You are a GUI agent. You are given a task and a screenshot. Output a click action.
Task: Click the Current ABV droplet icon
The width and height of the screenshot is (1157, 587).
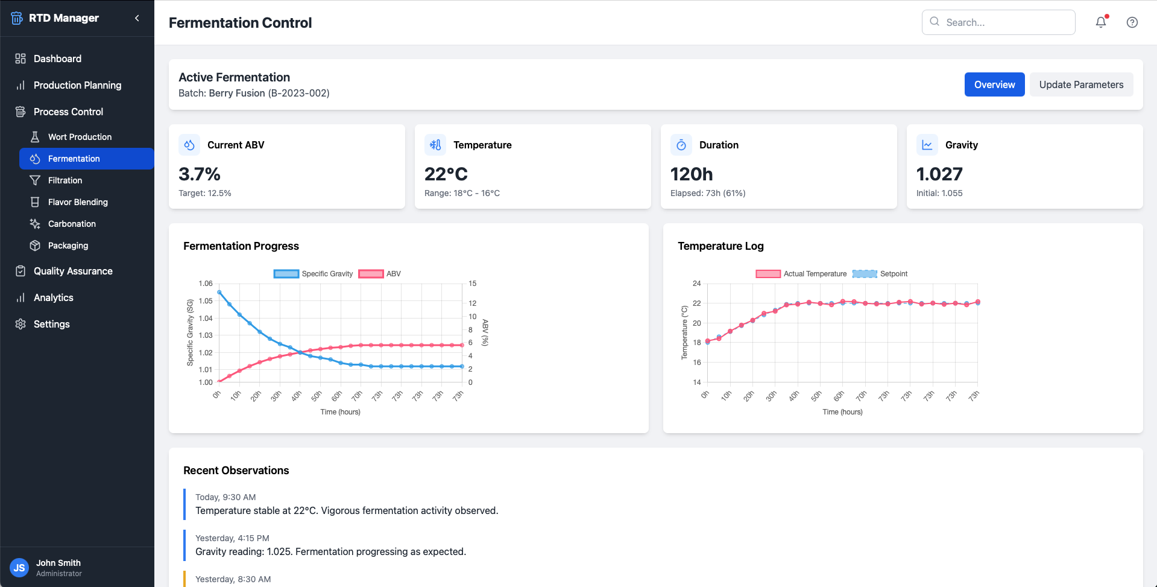(x=189, y=145)
